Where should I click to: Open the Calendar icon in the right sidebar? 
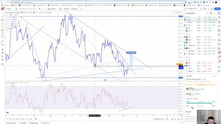click(219, 31)
